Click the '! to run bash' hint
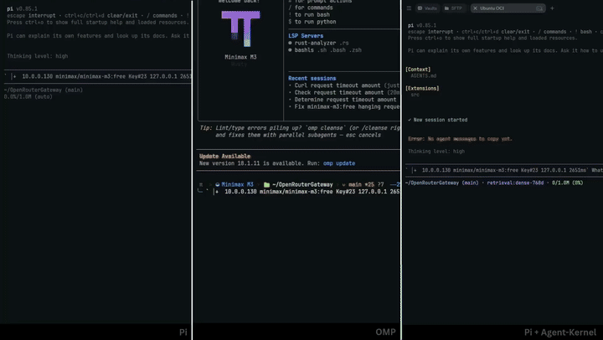 [309, 14]
